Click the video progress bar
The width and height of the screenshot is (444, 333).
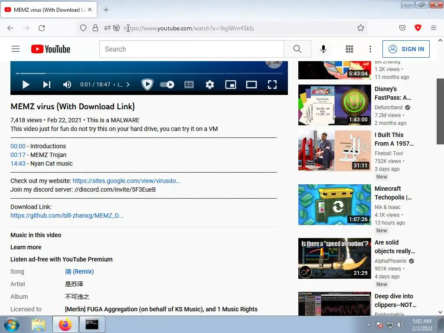click(149, 73)
